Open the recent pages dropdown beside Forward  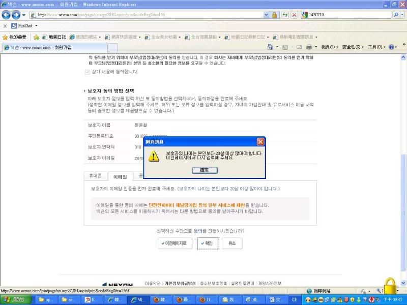(24, 15)
